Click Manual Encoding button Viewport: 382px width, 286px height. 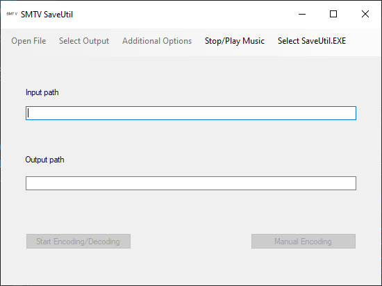click(x=304, y=241)
